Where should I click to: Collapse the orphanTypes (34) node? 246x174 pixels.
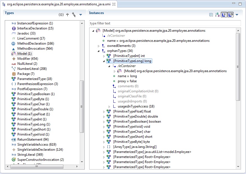98,51
